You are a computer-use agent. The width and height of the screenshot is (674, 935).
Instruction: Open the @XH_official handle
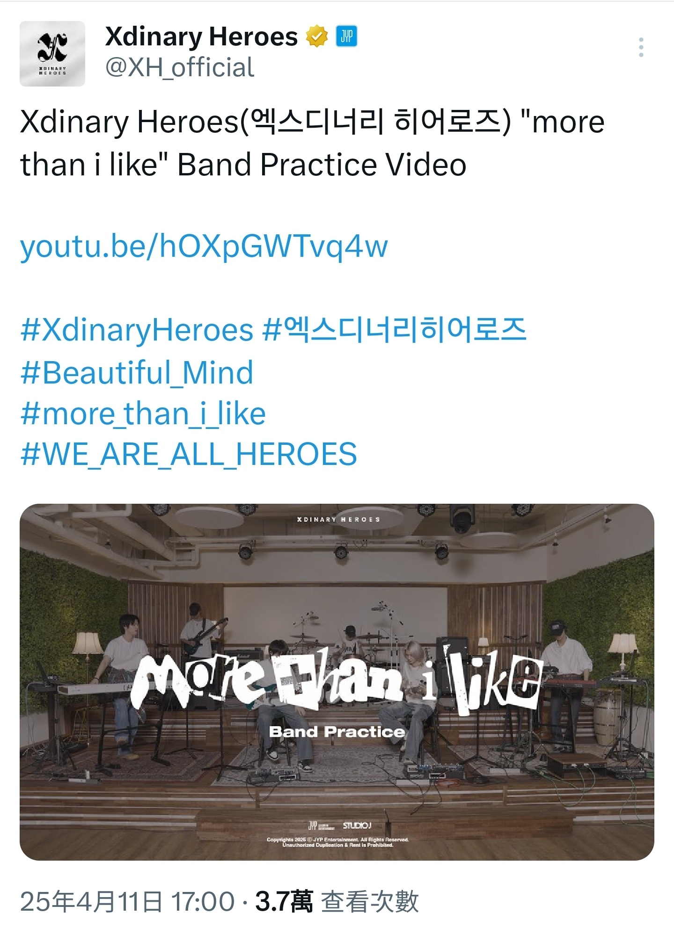click(180, 68)
